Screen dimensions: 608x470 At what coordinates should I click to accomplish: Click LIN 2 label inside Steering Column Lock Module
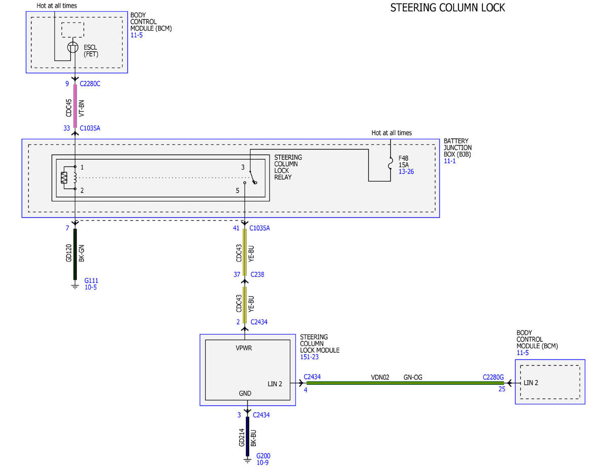275,384
